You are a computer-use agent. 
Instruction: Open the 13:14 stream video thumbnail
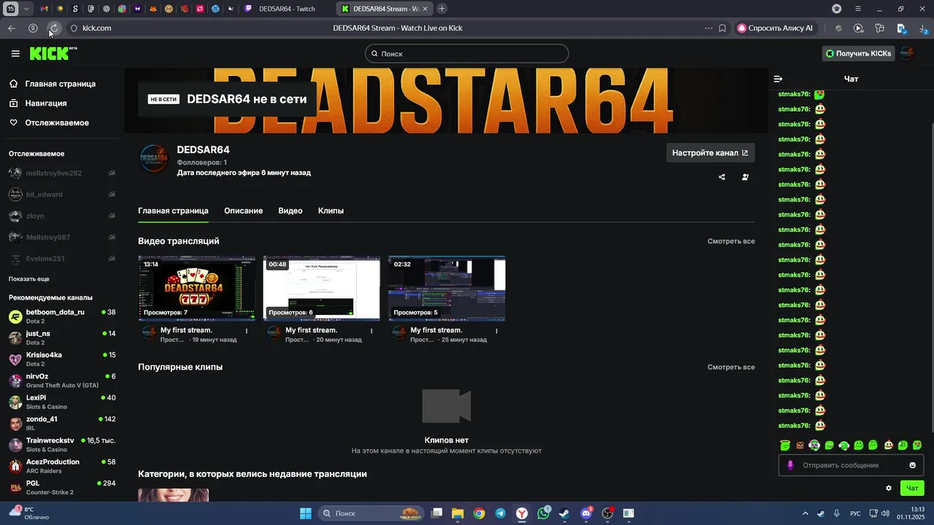196,288
